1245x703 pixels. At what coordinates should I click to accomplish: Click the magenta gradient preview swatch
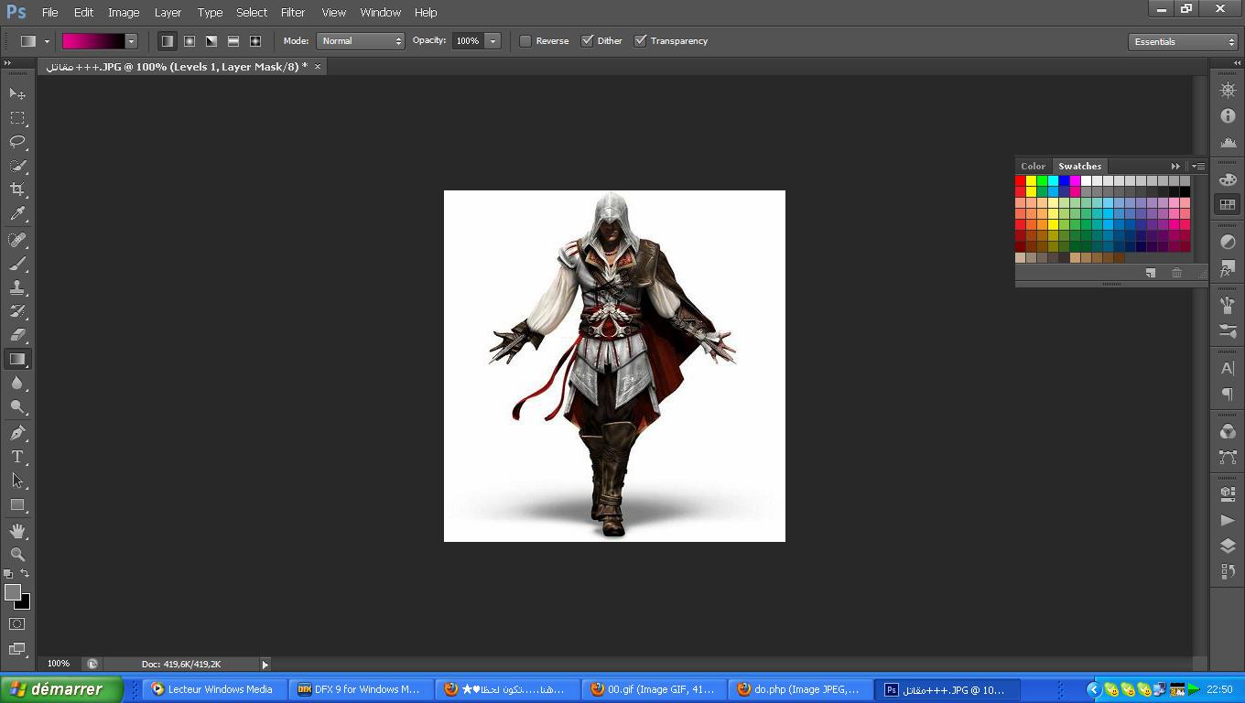tap(93, 41)
